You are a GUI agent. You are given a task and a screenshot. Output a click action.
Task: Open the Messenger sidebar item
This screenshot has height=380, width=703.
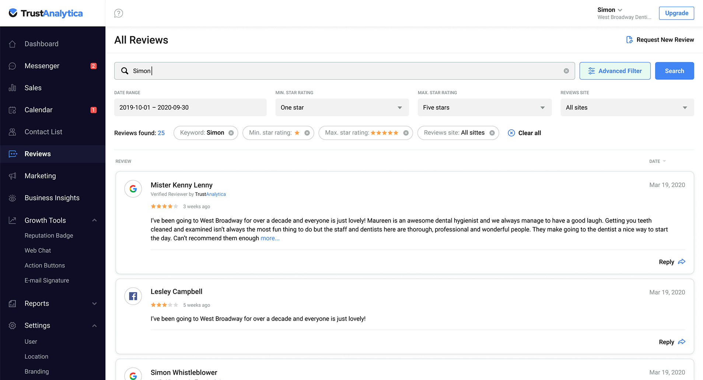coord(42,66)
